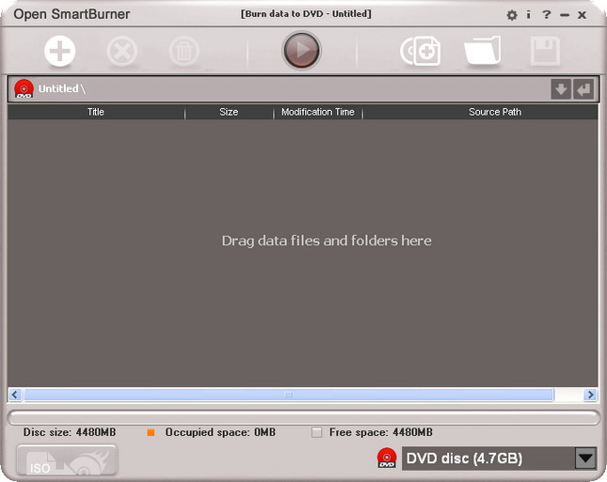This screenshot has height=482, width=607.
Task: Open help with the question mark icon
Action: pyautogui.click(x=546, y=15)
